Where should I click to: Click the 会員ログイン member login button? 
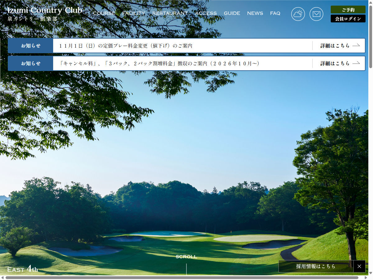click(x=348, y=19)
